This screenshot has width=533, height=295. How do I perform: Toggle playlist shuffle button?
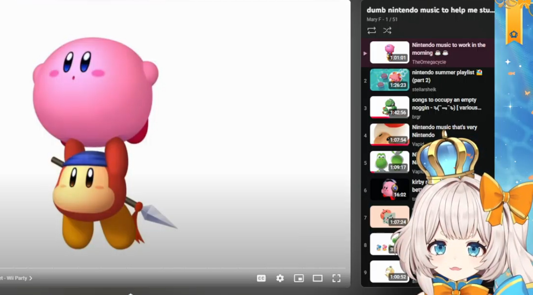click(x=387, y=31)
